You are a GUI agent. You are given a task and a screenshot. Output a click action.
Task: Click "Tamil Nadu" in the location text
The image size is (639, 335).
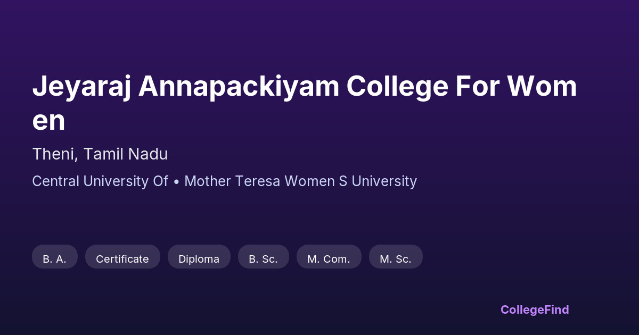pos(126,154)
